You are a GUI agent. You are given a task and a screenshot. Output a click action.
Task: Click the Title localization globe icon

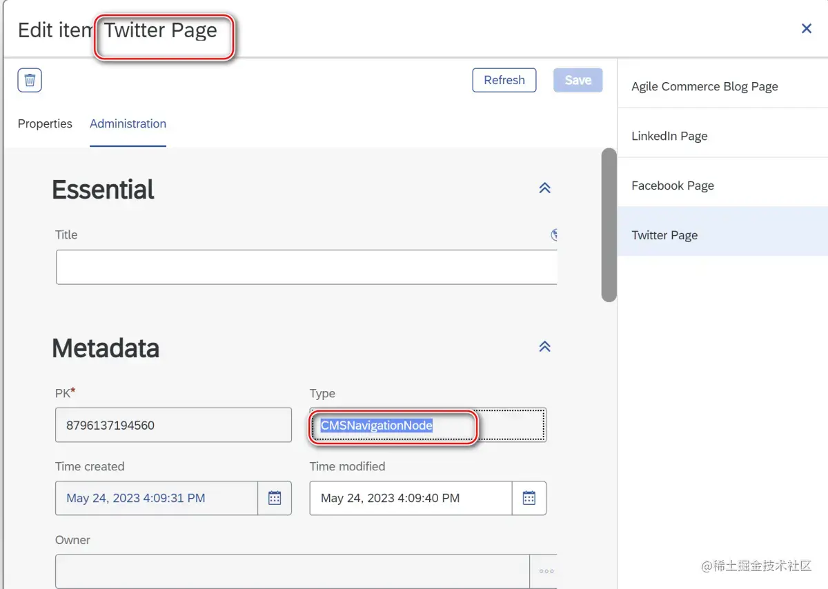(x=553, y=235)
